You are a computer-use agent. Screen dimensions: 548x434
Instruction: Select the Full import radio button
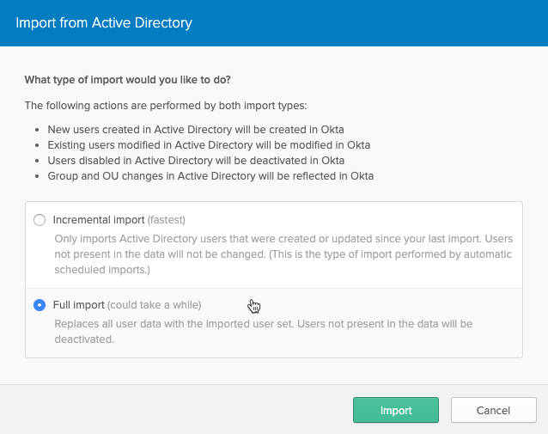tap(40, 305)
